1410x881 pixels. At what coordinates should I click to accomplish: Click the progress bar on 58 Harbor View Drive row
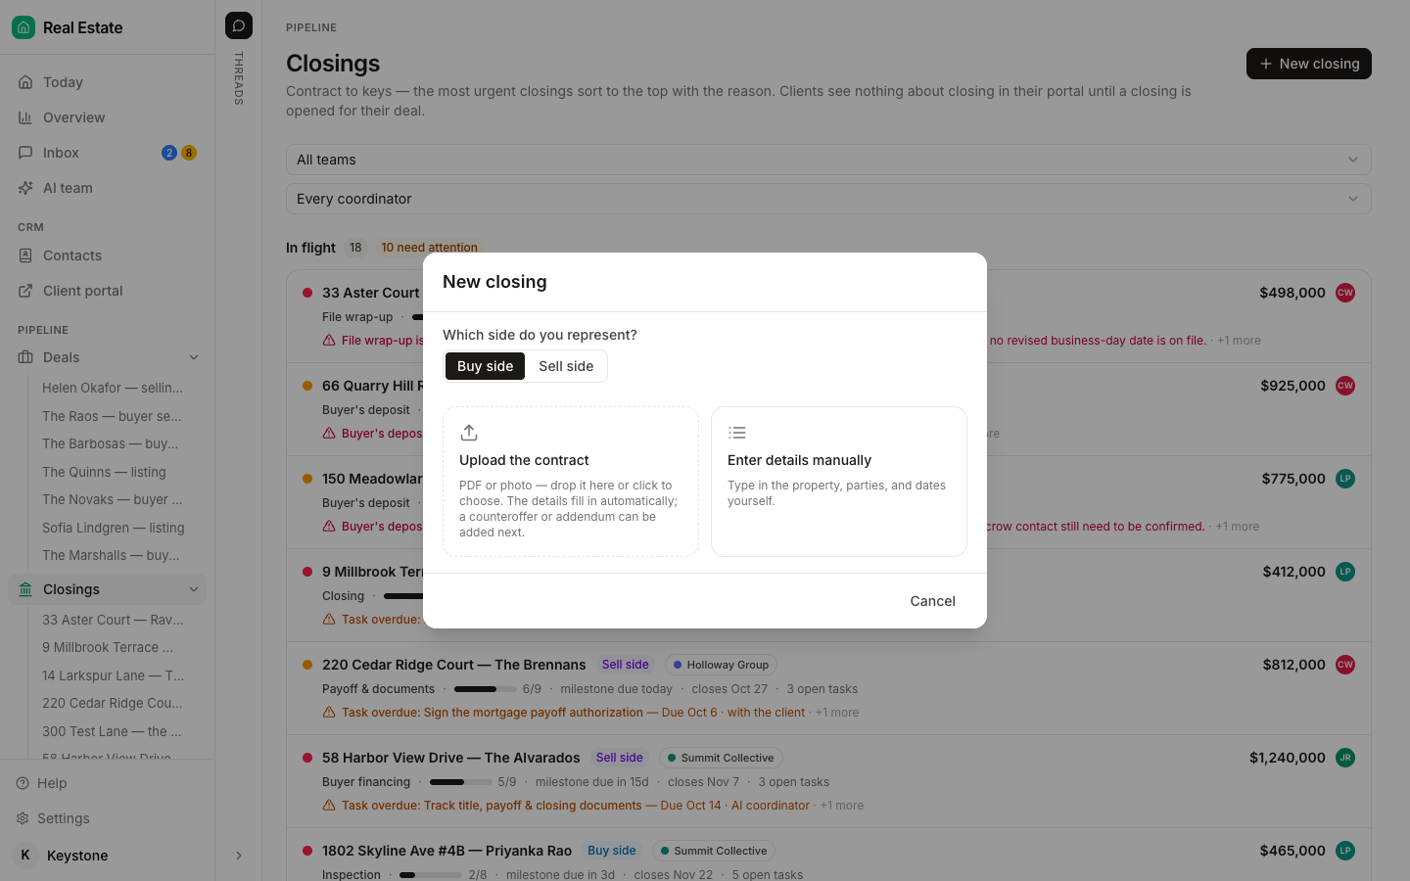point(461,782)
